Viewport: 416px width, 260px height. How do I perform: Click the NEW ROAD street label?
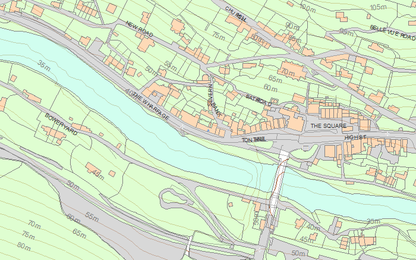[x=139, y=29]
